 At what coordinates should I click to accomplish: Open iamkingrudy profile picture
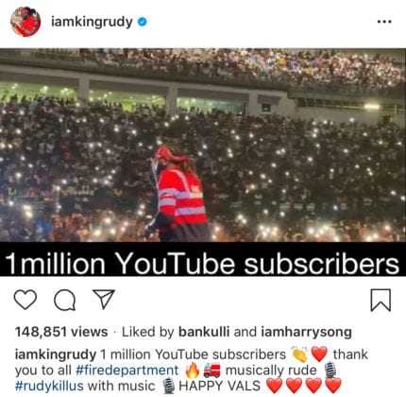pyautogui.click(x=25, y=22)
